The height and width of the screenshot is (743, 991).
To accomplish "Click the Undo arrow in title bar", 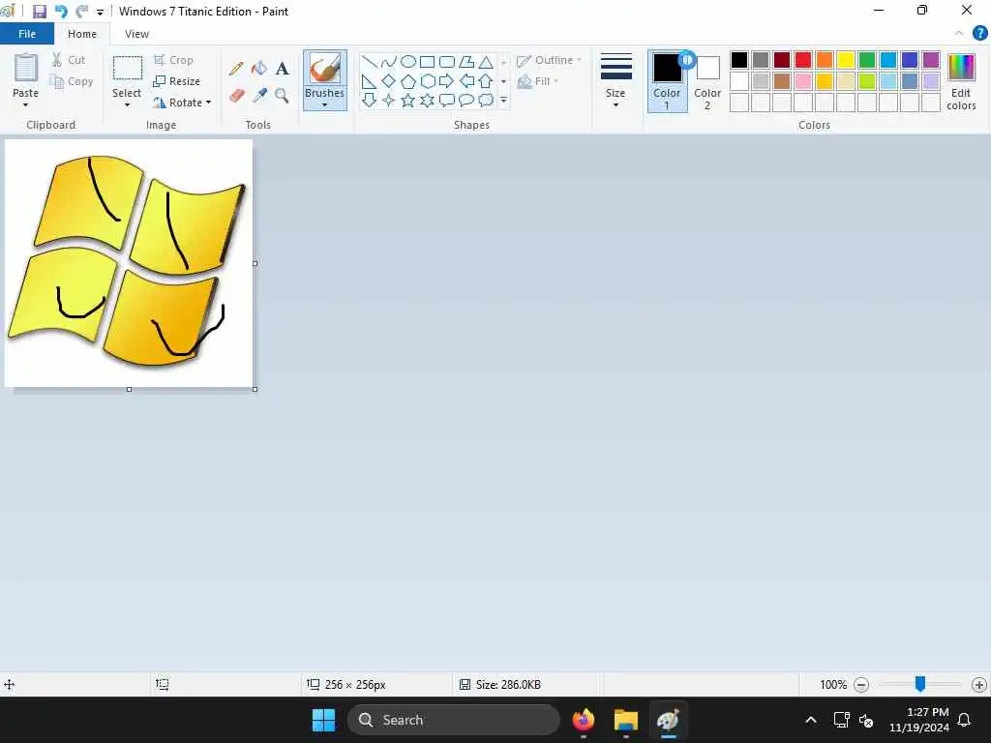I will click(61, 12).
